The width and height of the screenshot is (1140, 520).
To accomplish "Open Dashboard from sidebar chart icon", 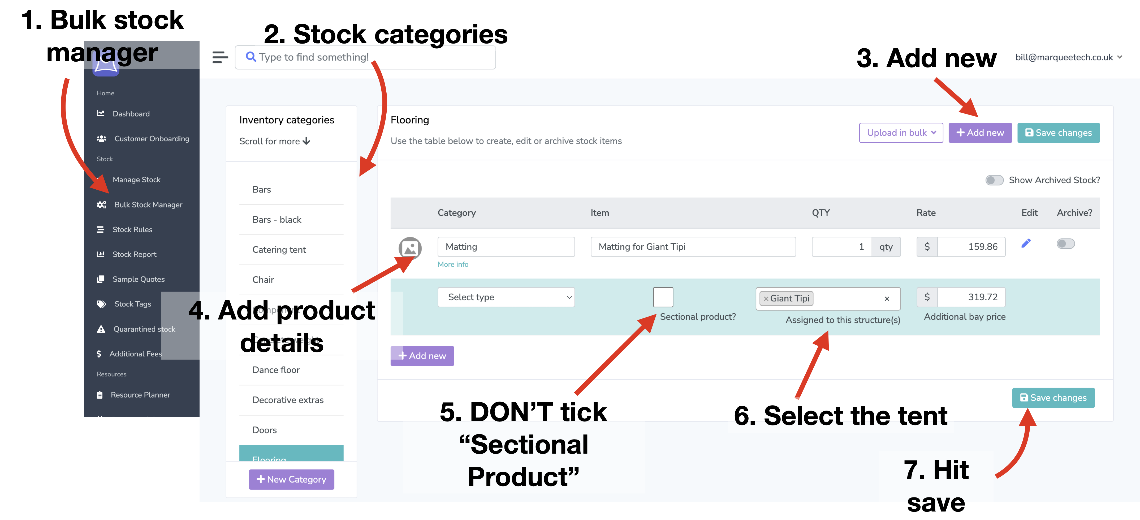I will pos(101,113).
